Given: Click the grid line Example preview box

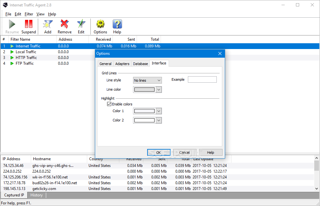Looking at the screenshot, I should coord(202,79).
